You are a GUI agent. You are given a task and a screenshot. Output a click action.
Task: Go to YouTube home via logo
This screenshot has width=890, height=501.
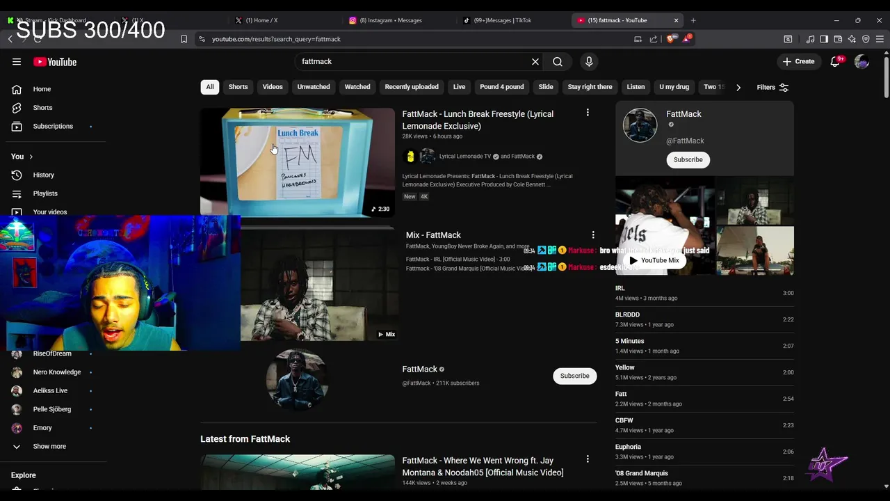click(x=55, y=62)
